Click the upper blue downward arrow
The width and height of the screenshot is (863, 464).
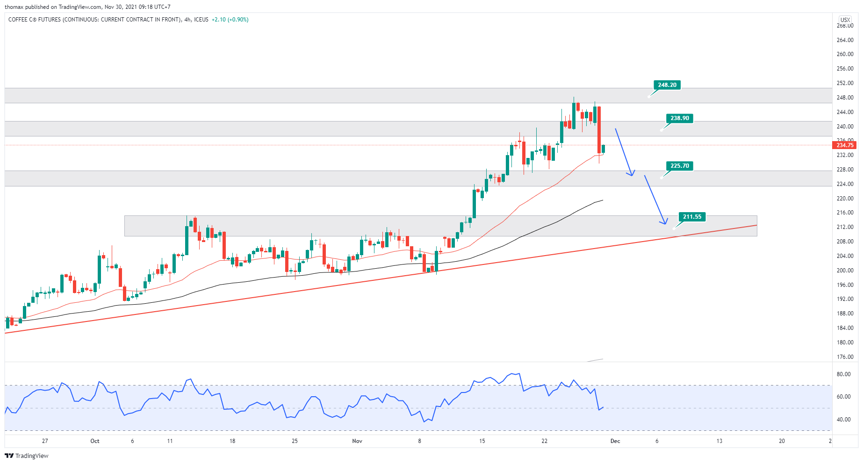624,152
